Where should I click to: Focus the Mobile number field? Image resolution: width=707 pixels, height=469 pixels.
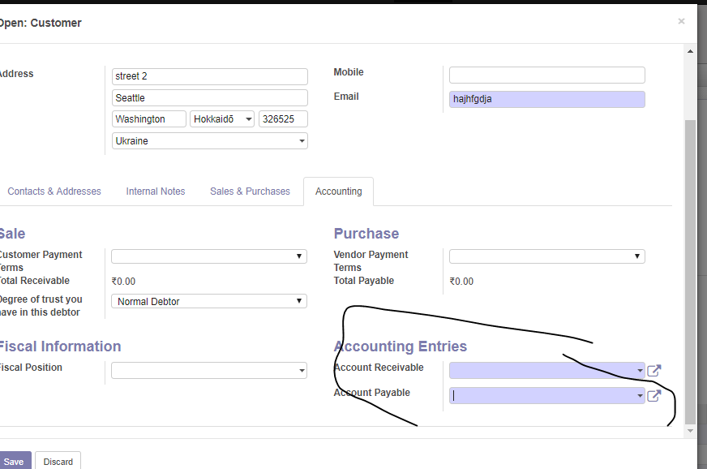tap(547, 75)
